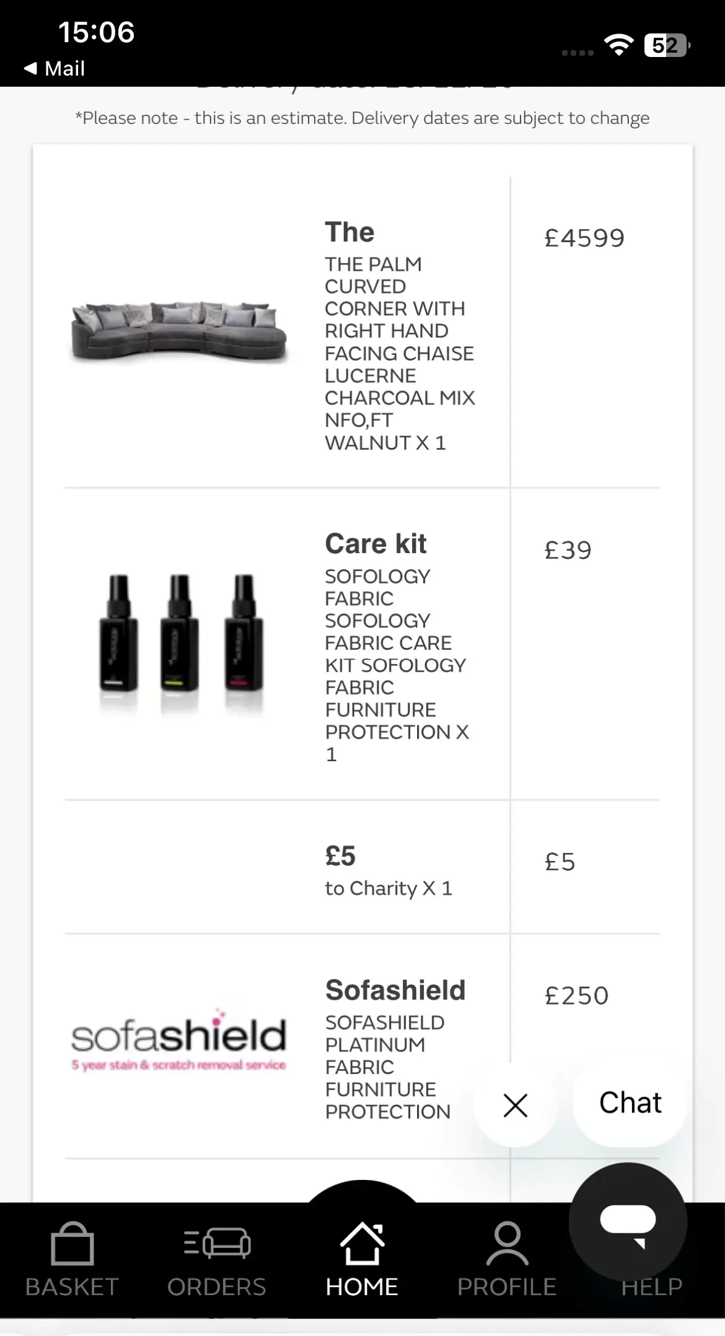Screen dimensions: 725x1336
Task: Select the Care kit product title
Action: point(376,544)
